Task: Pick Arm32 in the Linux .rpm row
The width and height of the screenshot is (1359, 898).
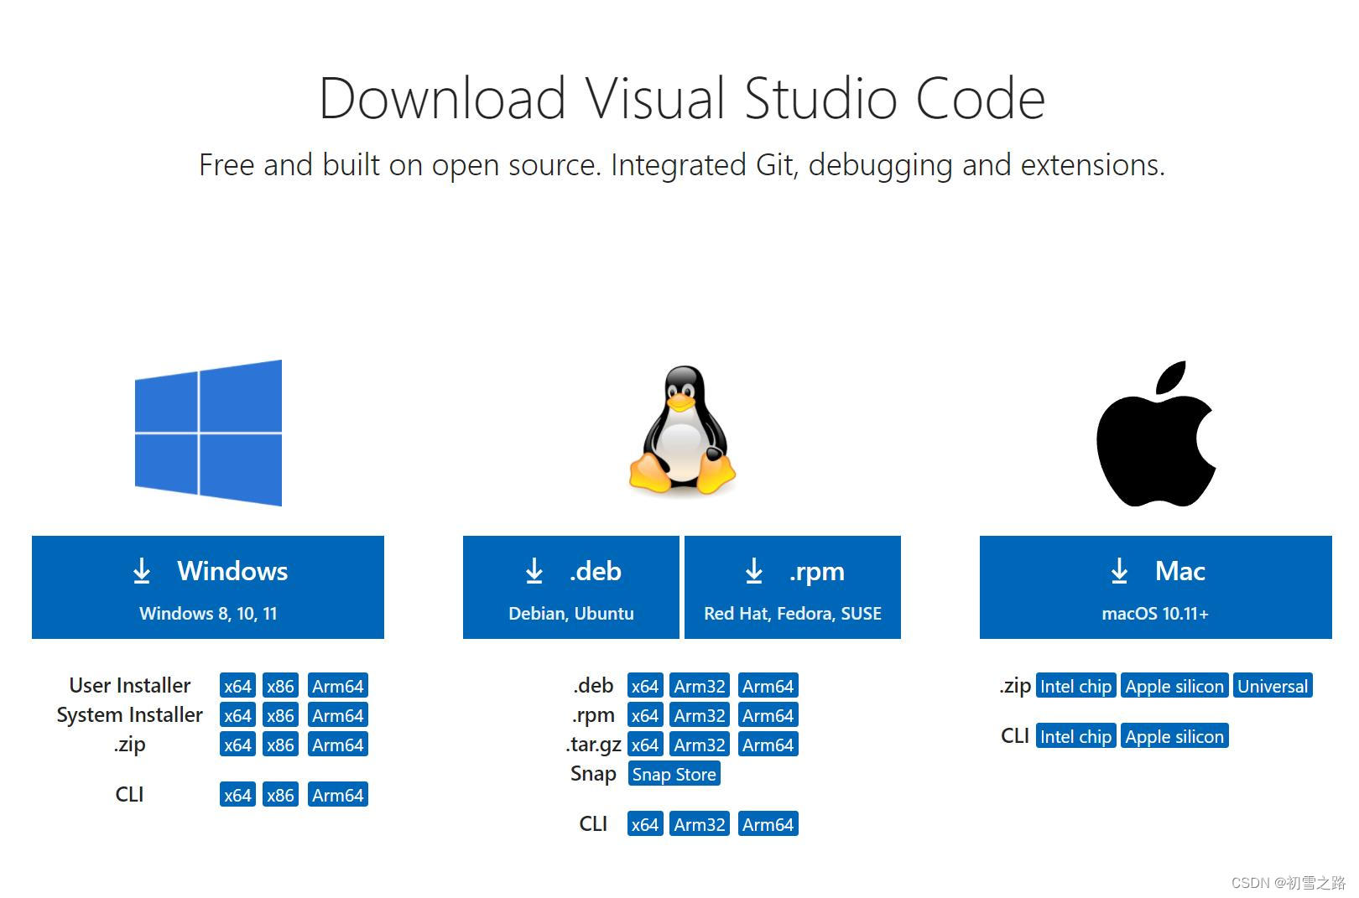Action: [x=700, y=715]
